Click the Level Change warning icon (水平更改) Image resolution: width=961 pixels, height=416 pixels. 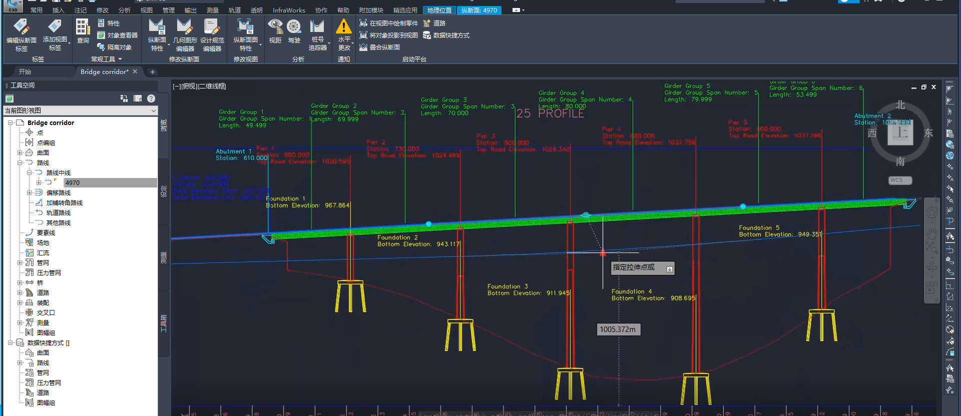click(344, 35)
